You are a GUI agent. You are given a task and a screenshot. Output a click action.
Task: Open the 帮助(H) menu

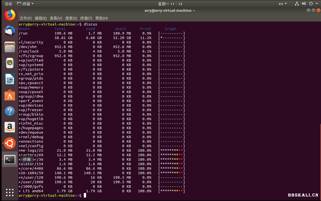point(101,18)
